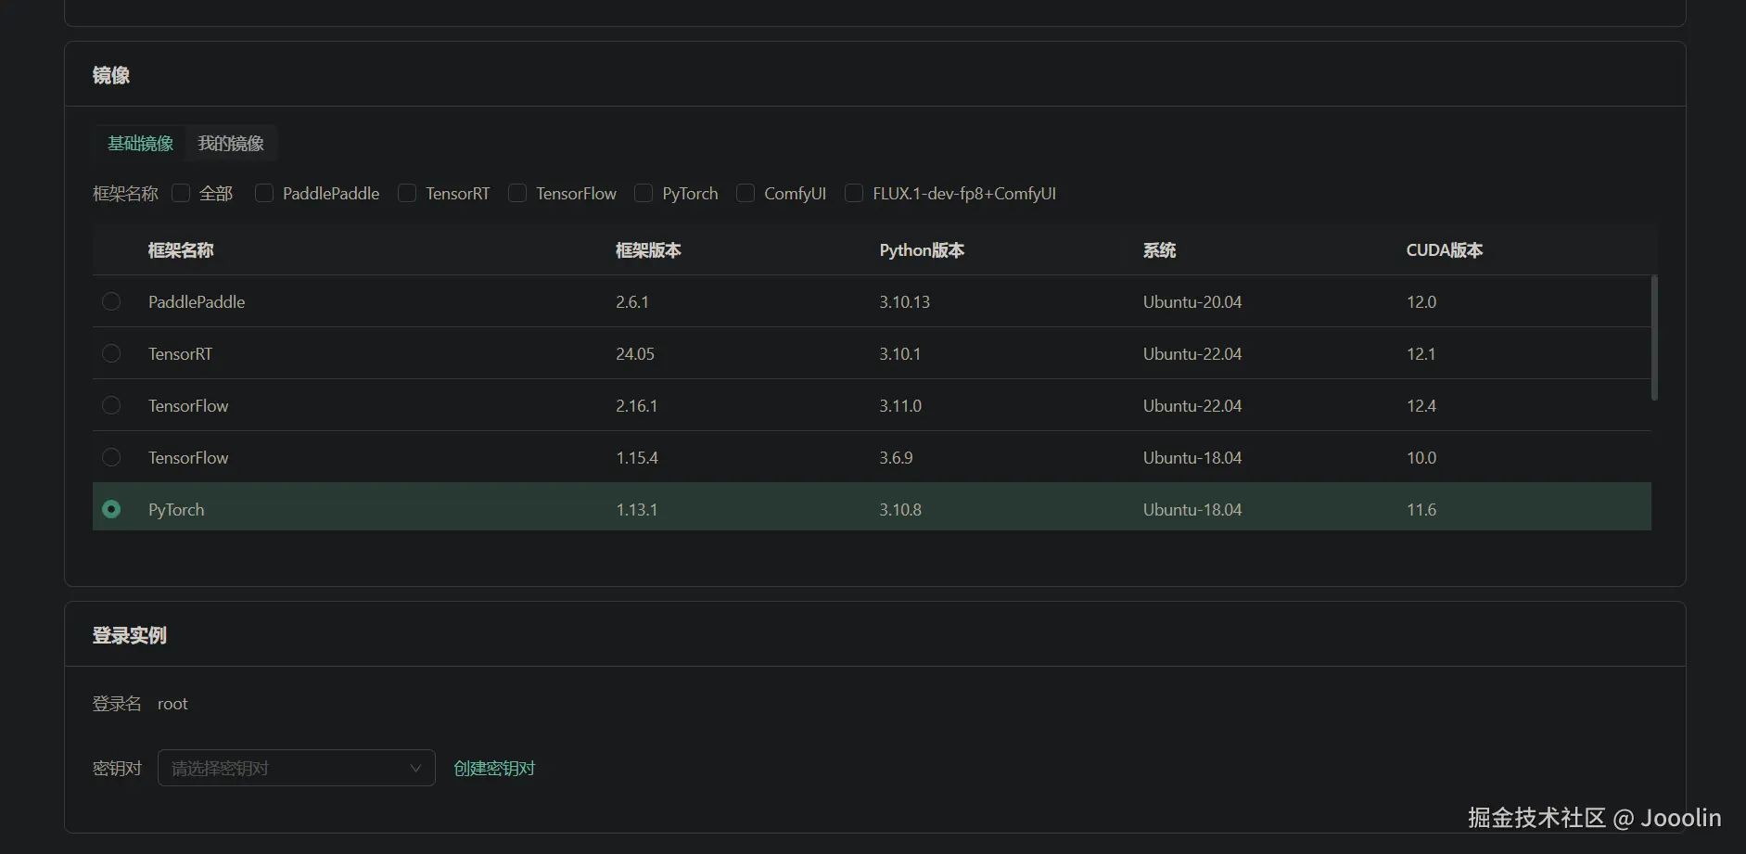Viewport: 1746px width, 854px height.
Task: Click the 框架版本 column header
Action: click(x=648, y=250)
